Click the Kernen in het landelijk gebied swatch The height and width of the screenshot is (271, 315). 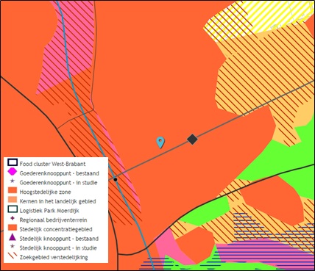tap(13, 200)
